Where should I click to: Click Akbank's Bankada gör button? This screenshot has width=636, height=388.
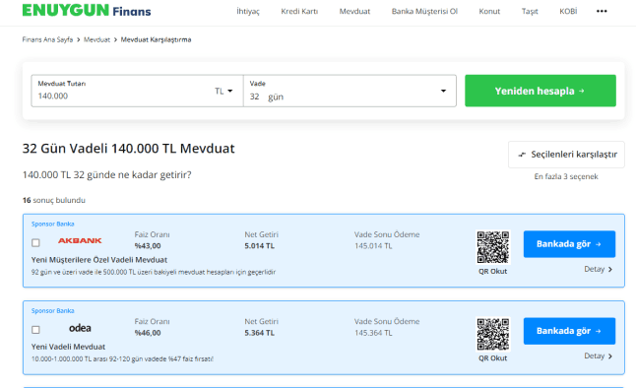[569, 244]
